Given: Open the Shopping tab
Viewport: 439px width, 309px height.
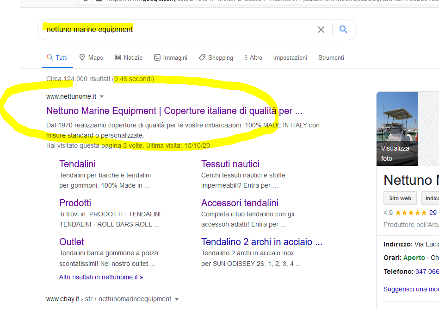Looking at the screenshot, I should (216, 58).
